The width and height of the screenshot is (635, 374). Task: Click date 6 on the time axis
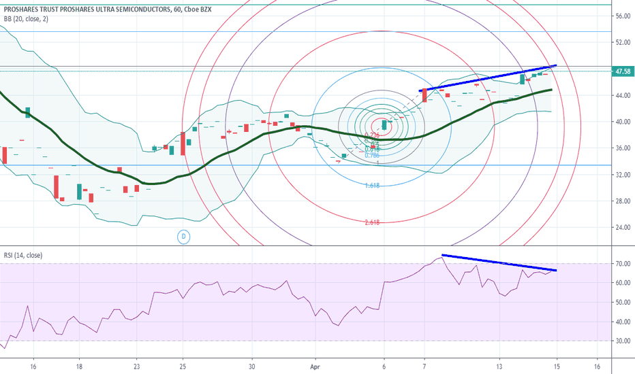384,367
